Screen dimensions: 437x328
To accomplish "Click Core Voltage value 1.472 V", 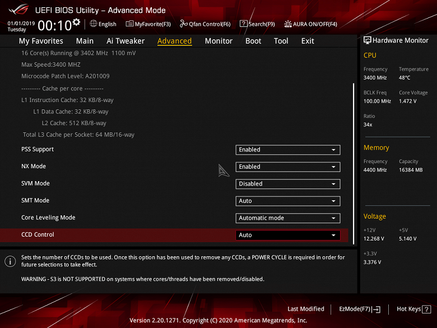I will click(407, 101).
